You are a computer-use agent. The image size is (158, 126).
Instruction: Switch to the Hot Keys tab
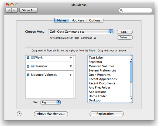(78, 21)
